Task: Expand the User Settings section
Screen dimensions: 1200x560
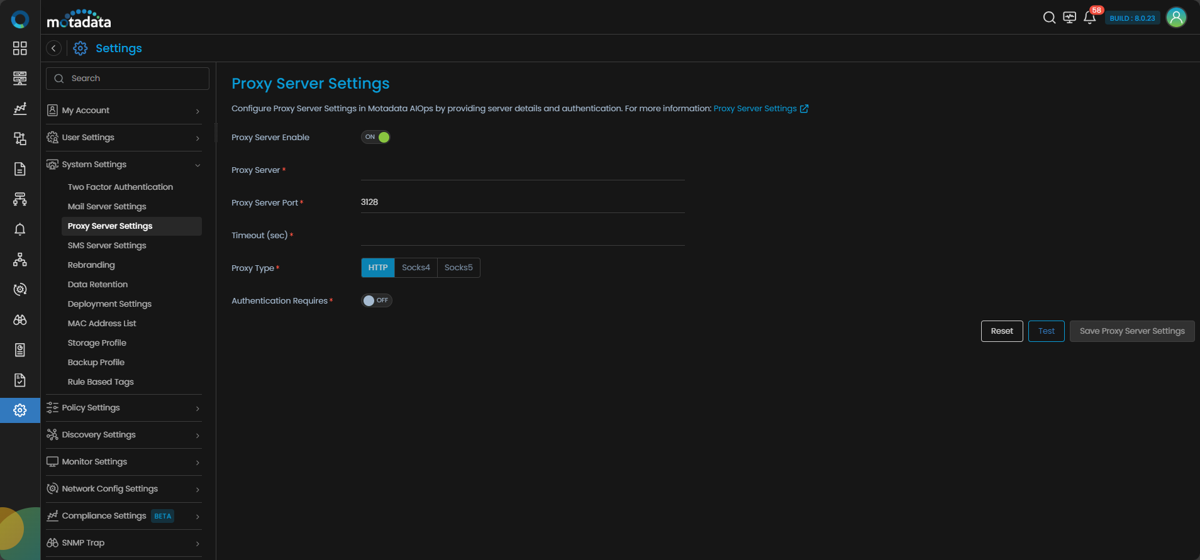Action: point(124,138)
